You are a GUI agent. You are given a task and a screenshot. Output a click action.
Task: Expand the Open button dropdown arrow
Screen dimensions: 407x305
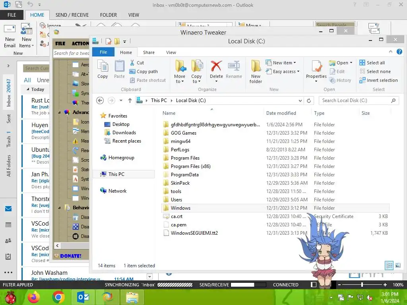point(351,63)
